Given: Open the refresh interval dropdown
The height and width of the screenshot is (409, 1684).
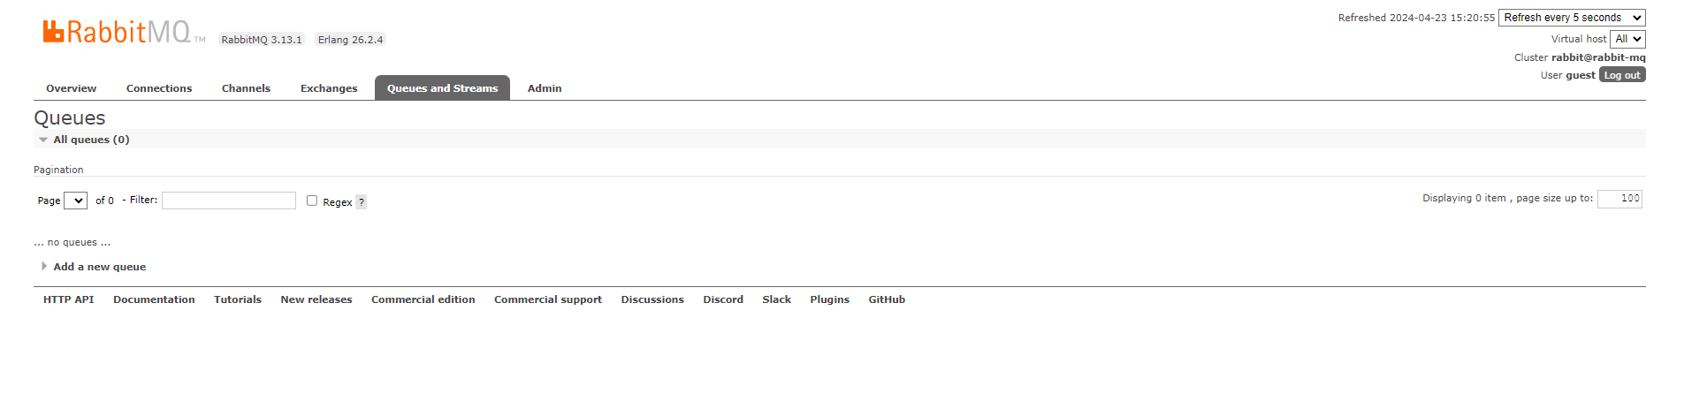Looking at the screenshot, I should 1572,18.
